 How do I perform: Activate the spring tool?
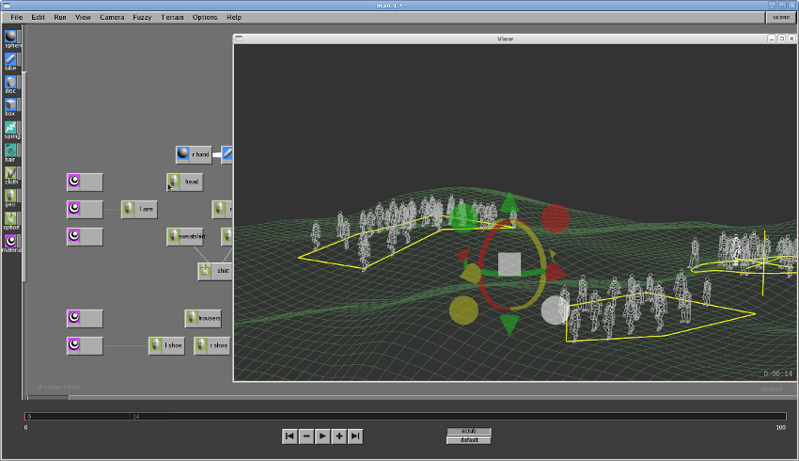coord(11,127)
